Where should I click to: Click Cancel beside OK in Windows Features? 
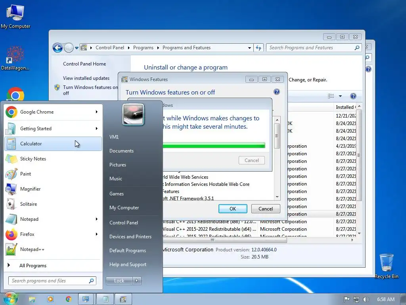[266, 209]
